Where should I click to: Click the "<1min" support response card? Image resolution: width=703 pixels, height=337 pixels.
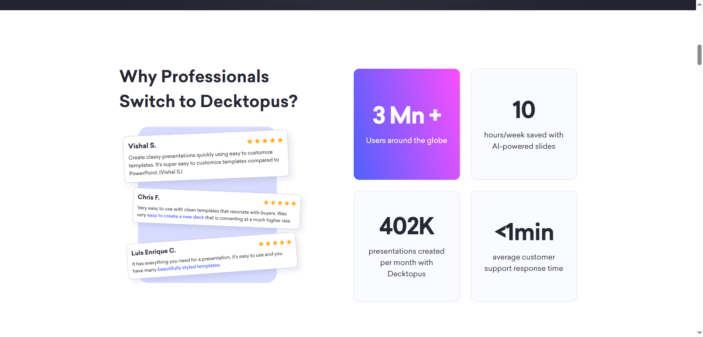click(524, 246)
